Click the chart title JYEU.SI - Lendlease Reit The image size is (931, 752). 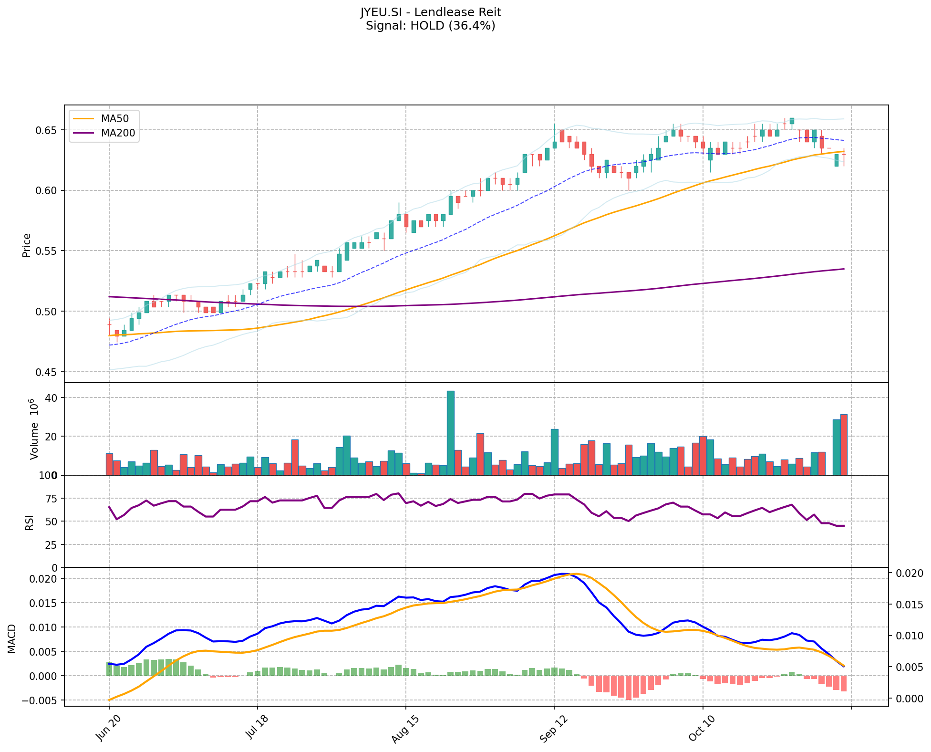430,12
